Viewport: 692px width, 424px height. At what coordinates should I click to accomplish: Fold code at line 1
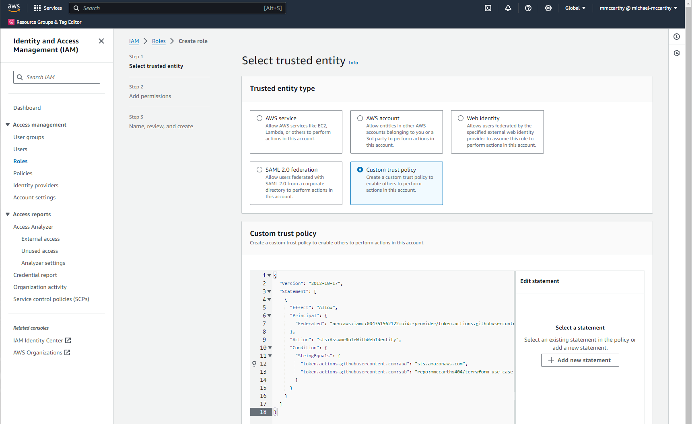269,275
